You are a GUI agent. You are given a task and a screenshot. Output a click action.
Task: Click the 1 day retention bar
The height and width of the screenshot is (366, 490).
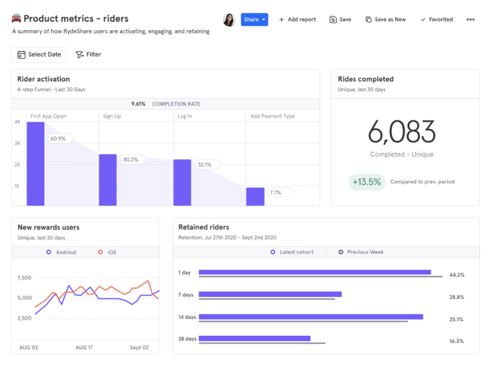[x=314, y=272]
